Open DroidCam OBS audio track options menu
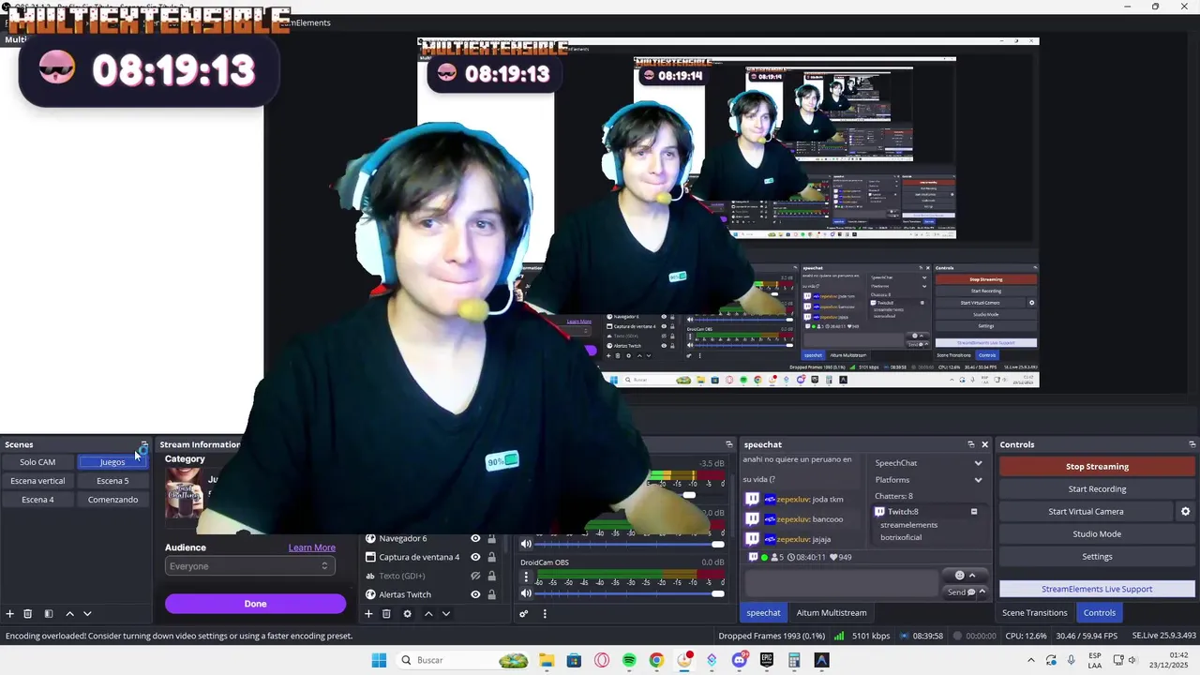The image size is (1200, 675). pos(526,577)
